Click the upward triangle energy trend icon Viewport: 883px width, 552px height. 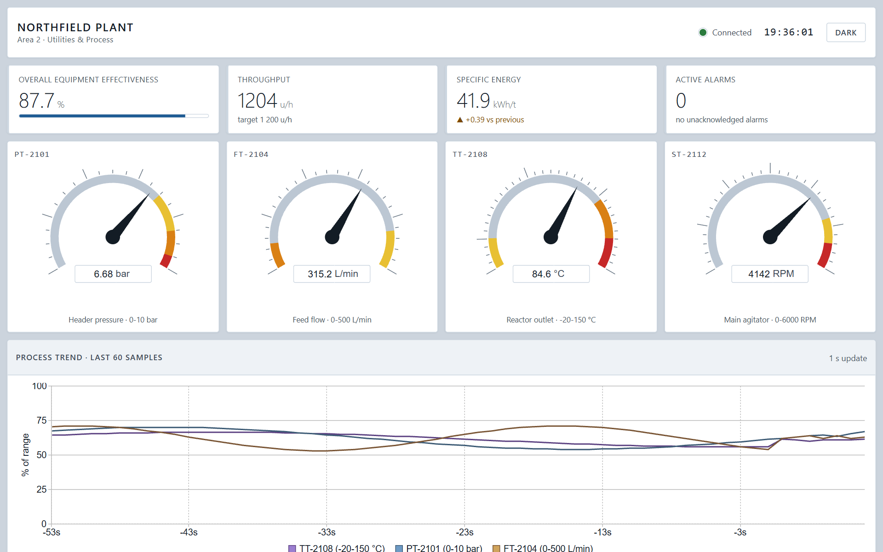(x=460, y=120)
